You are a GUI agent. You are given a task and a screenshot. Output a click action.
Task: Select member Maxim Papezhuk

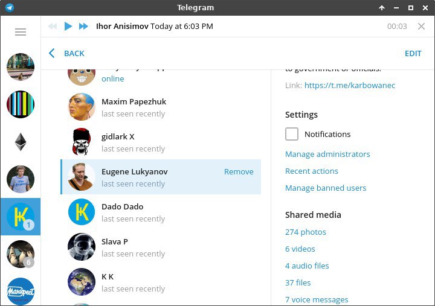tap(161, 107)
